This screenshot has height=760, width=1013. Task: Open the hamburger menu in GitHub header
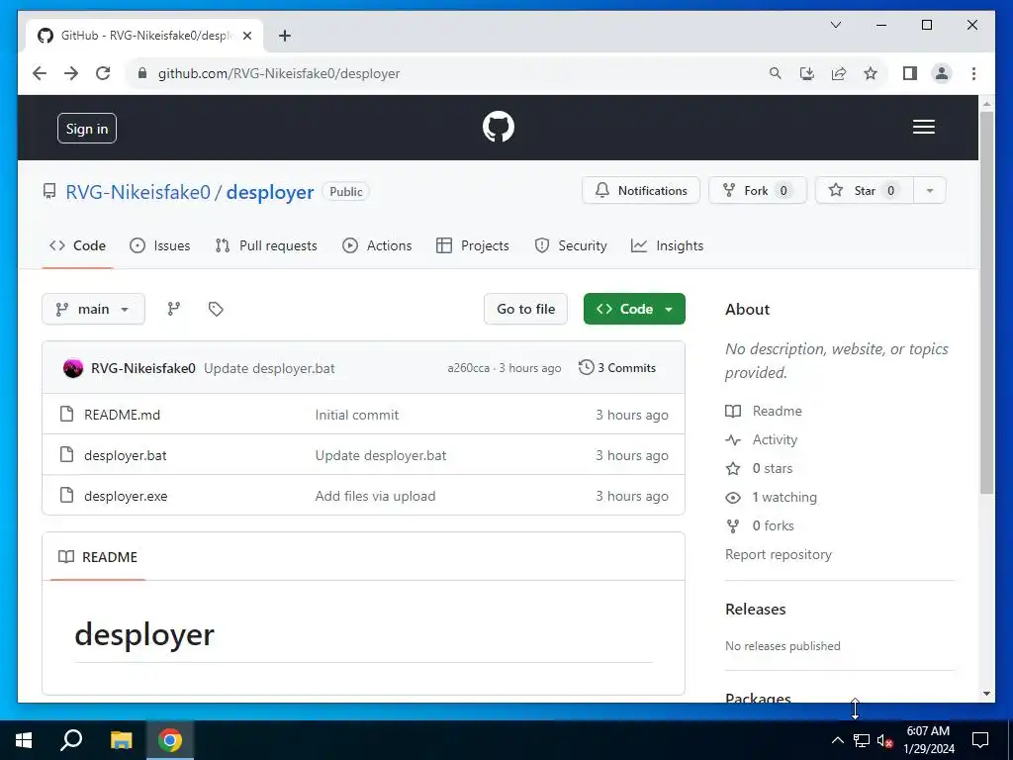923,127
